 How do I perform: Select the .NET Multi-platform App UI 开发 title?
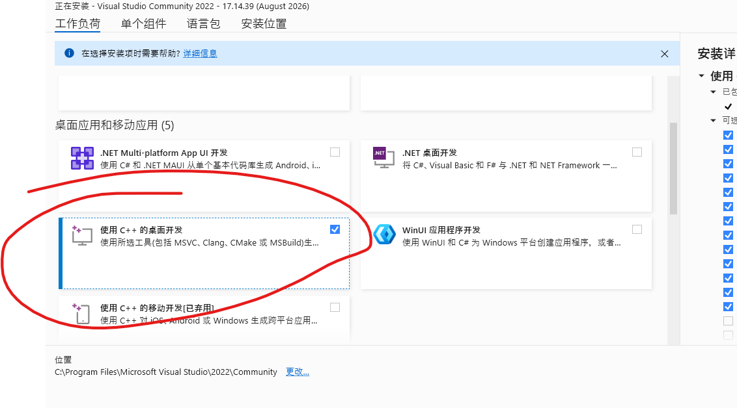tap(164, 153)
